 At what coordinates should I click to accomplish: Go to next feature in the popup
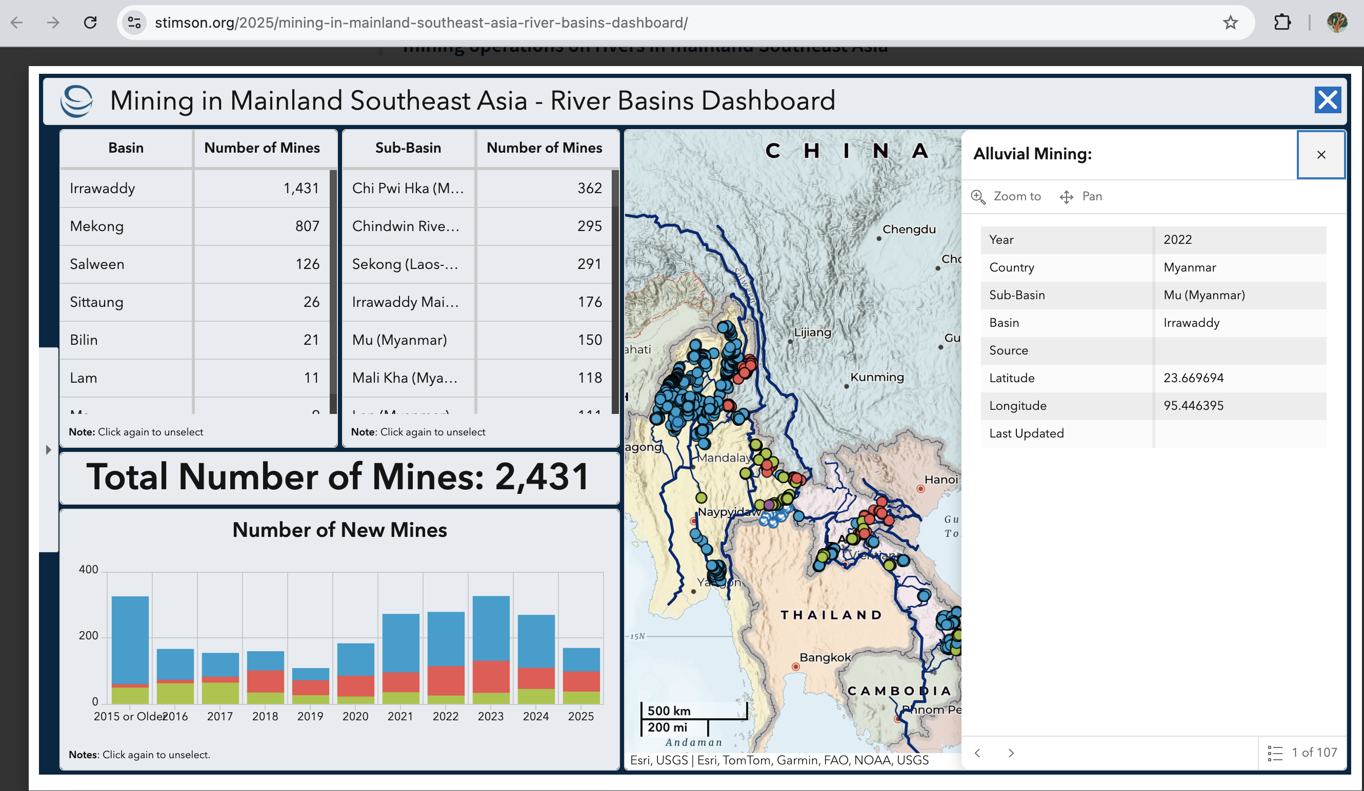(x=1011, y=753)
